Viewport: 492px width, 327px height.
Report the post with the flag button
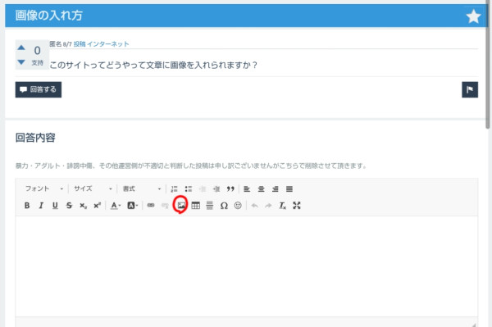pos(470,89)
